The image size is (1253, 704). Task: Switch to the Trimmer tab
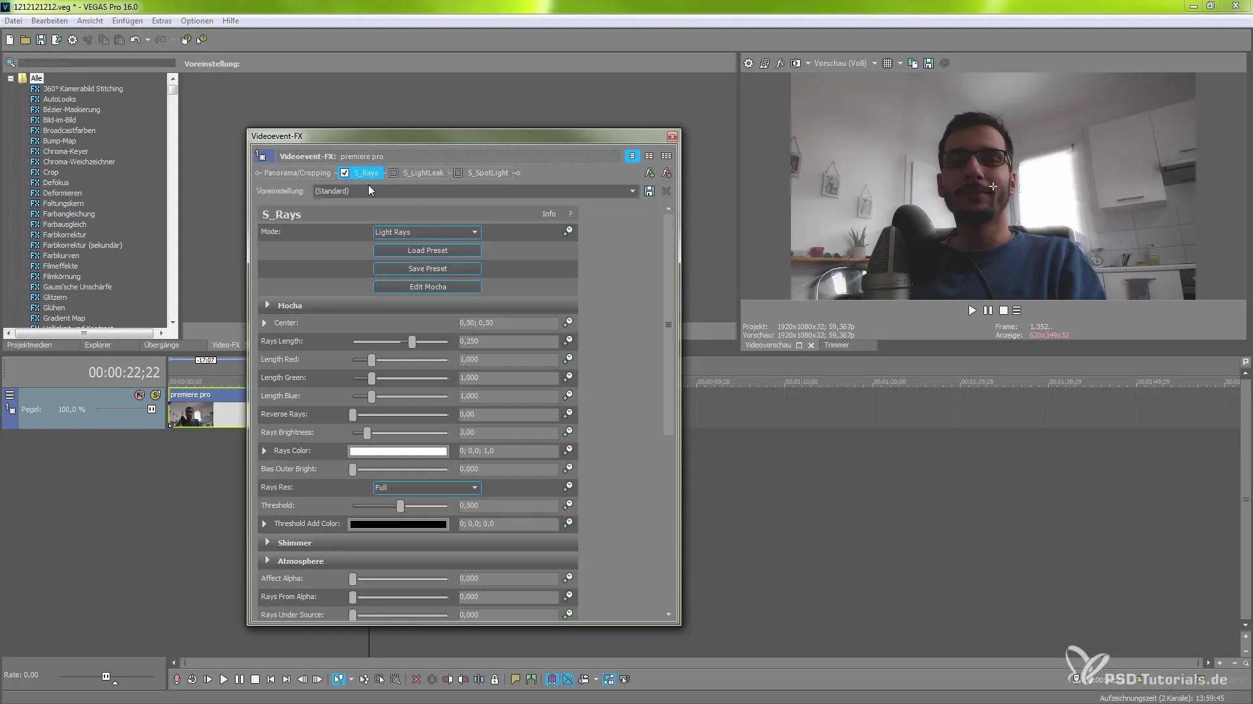(837, 345)
